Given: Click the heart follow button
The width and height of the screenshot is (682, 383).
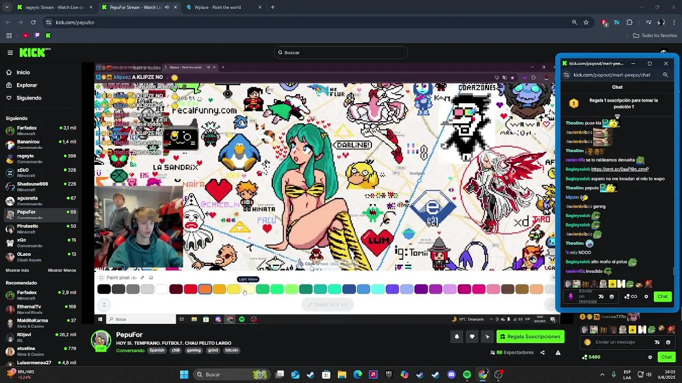Looking at the screenshot, I should pyautogui.click(x=472, y=336).
